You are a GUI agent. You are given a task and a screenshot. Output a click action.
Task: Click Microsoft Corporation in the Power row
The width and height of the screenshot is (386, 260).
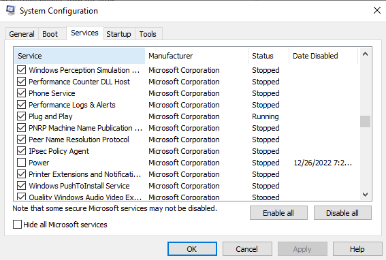[184, 163]
